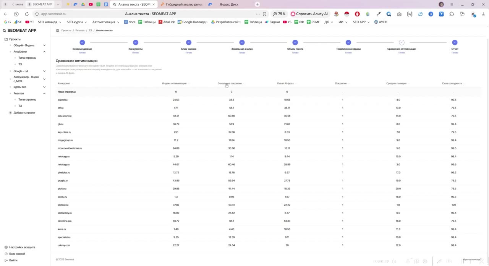Switch to the Гибридный анализ browser tab

tap(181, 4)
